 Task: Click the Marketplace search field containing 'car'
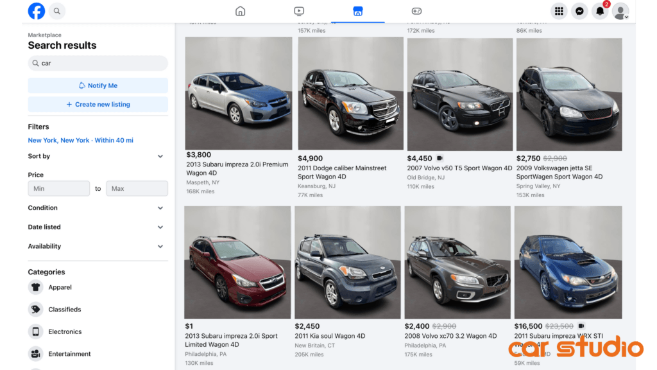click(98, 64)
